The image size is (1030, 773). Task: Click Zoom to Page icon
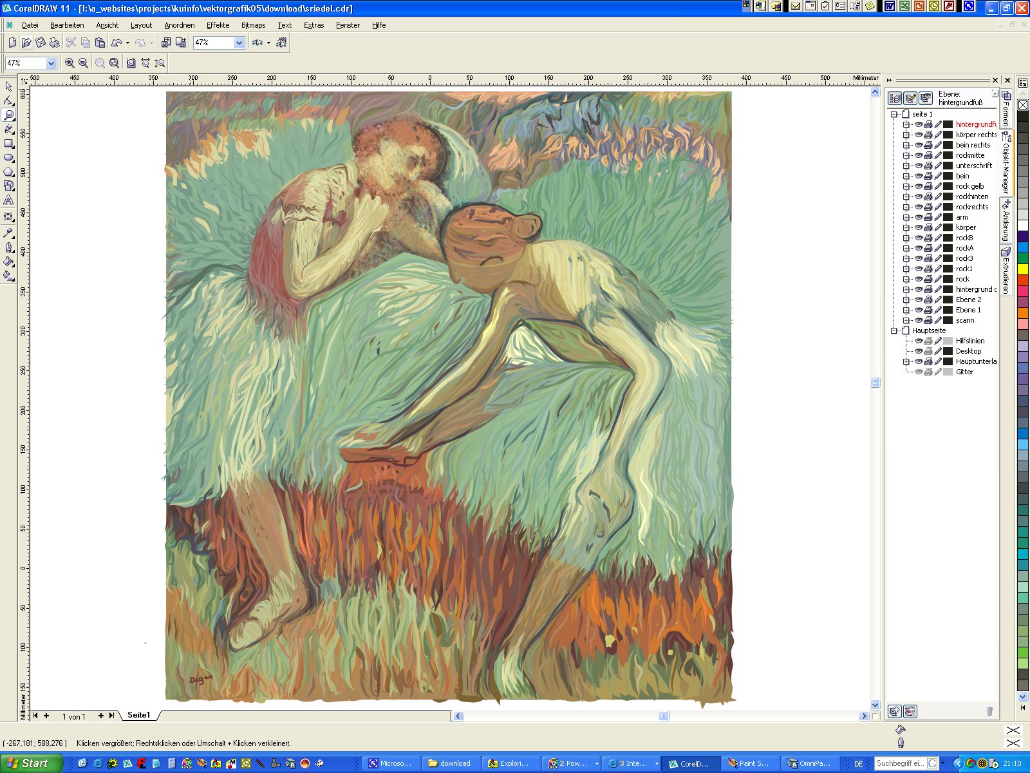pos(131,63)
